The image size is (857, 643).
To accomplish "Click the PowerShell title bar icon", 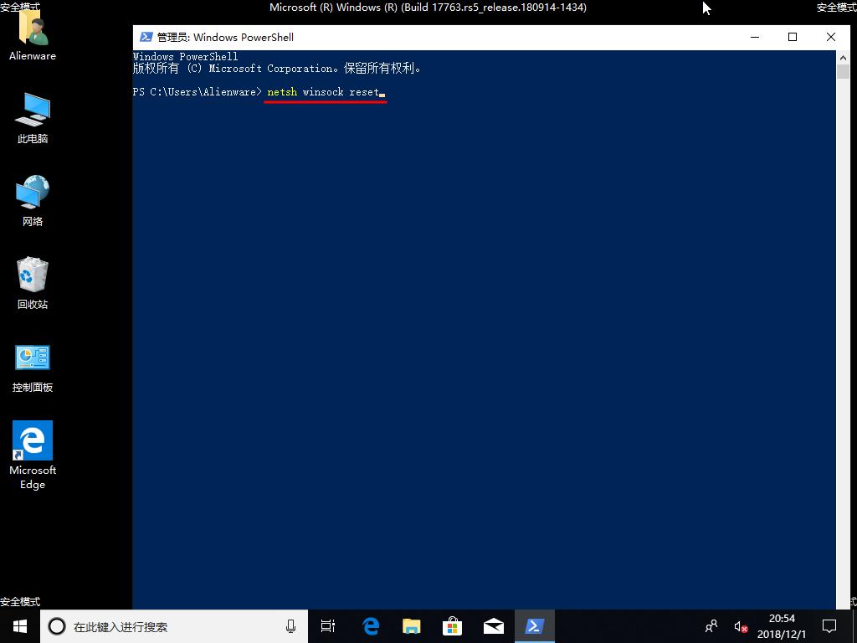I will point(146,37).
